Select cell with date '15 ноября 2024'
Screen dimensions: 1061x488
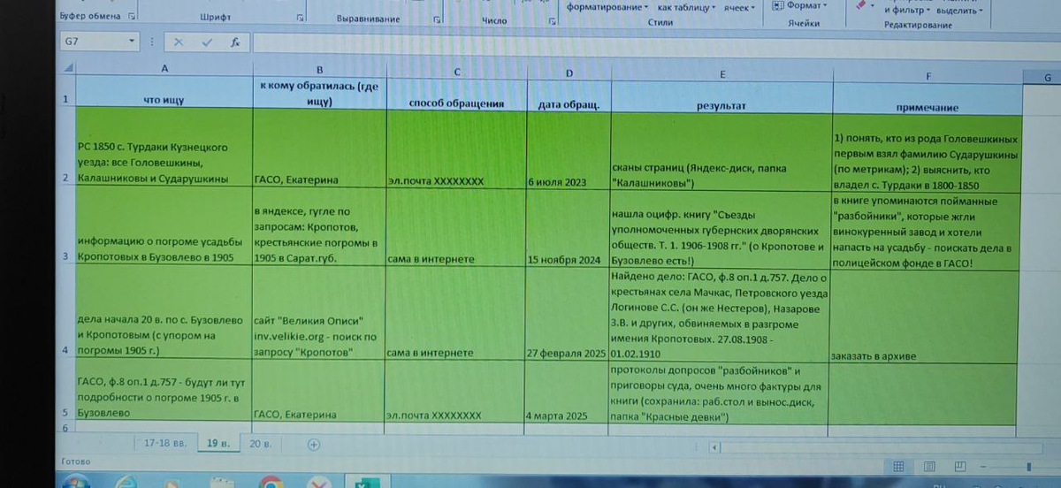pos(568,228)
